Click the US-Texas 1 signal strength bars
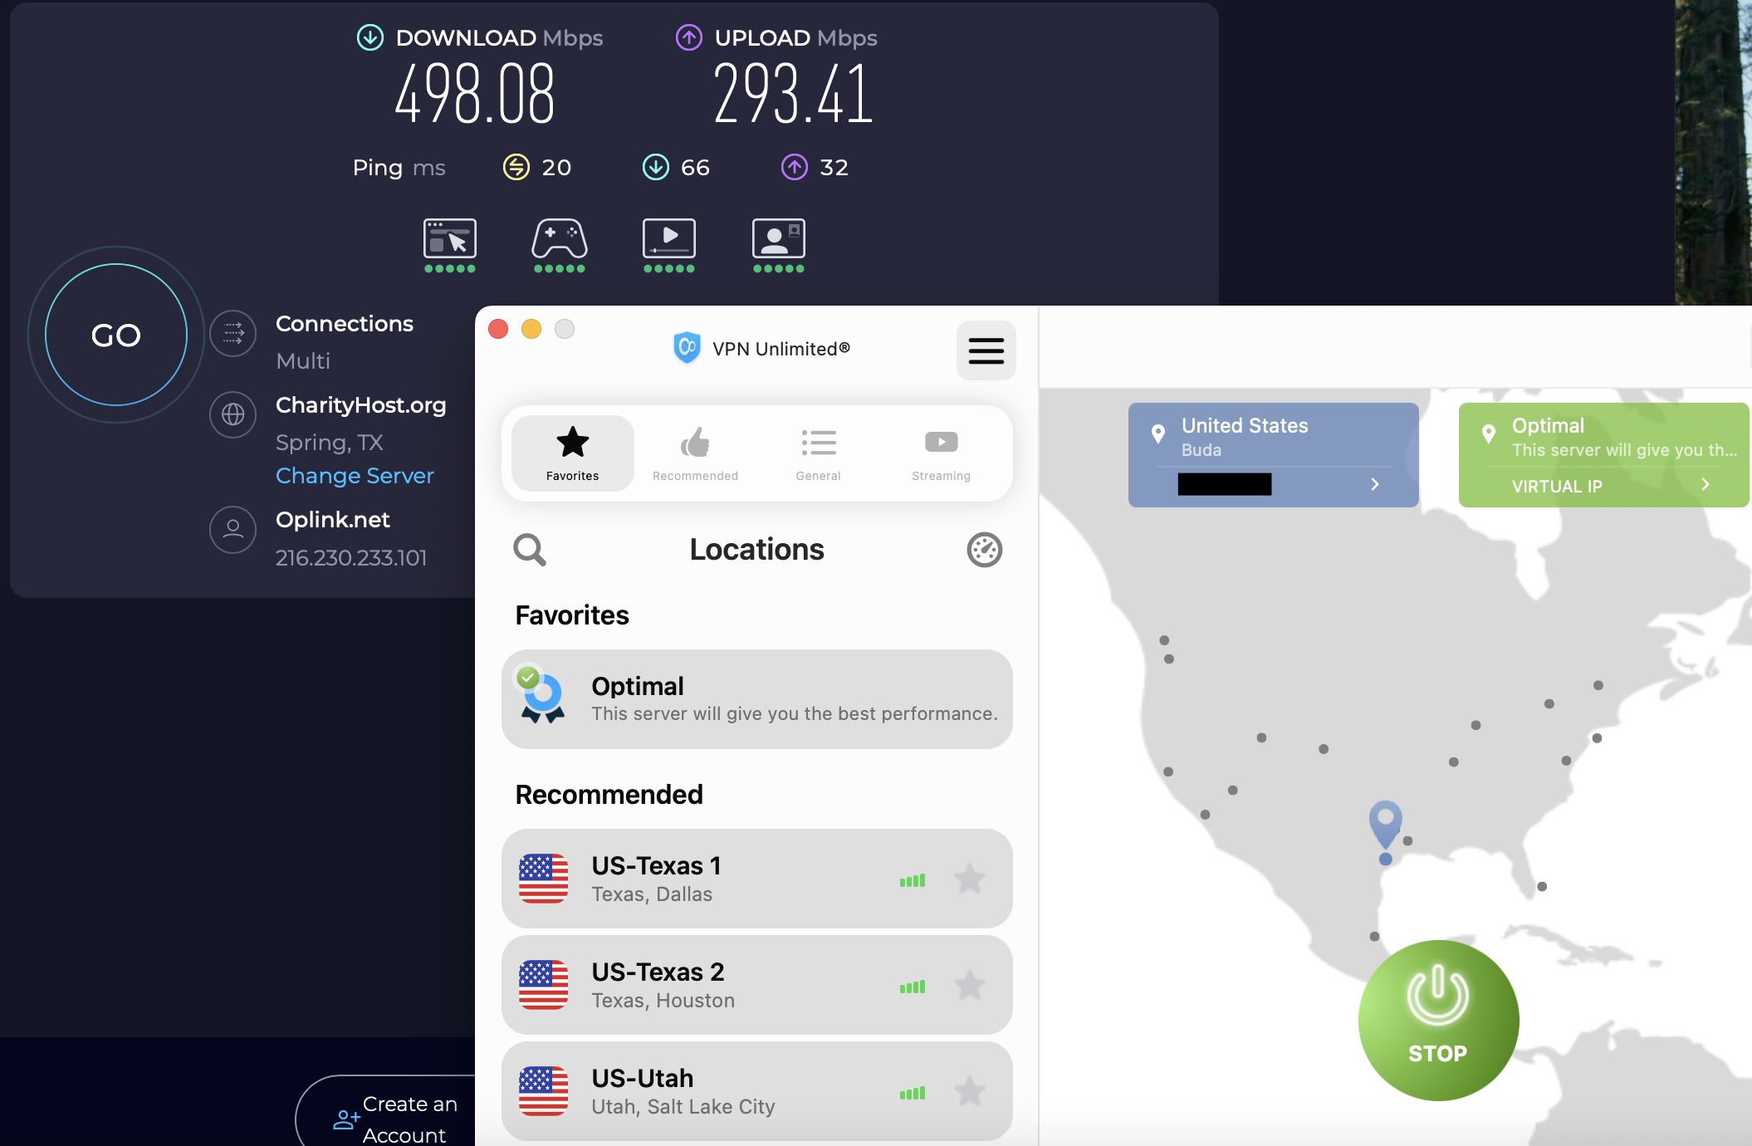 coord(912,880)
